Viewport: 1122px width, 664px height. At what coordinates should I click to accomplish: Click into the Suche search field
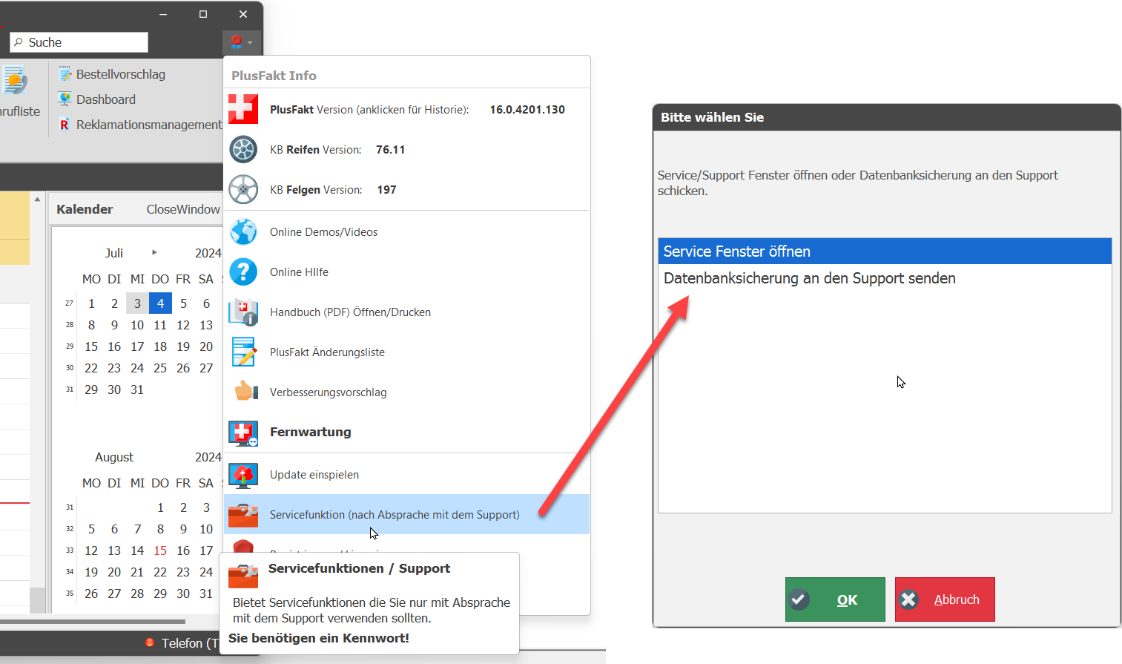pos(79,42)
